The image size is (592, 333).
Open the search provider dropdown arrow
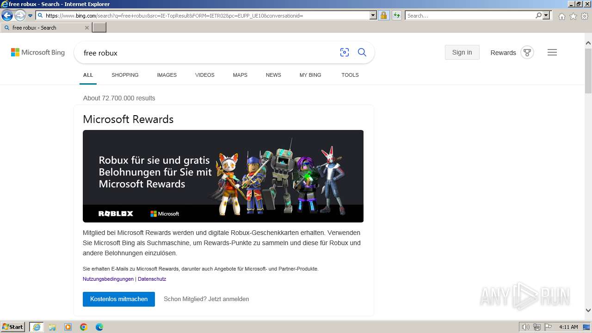pyautogui.click(x=546, y=16)
